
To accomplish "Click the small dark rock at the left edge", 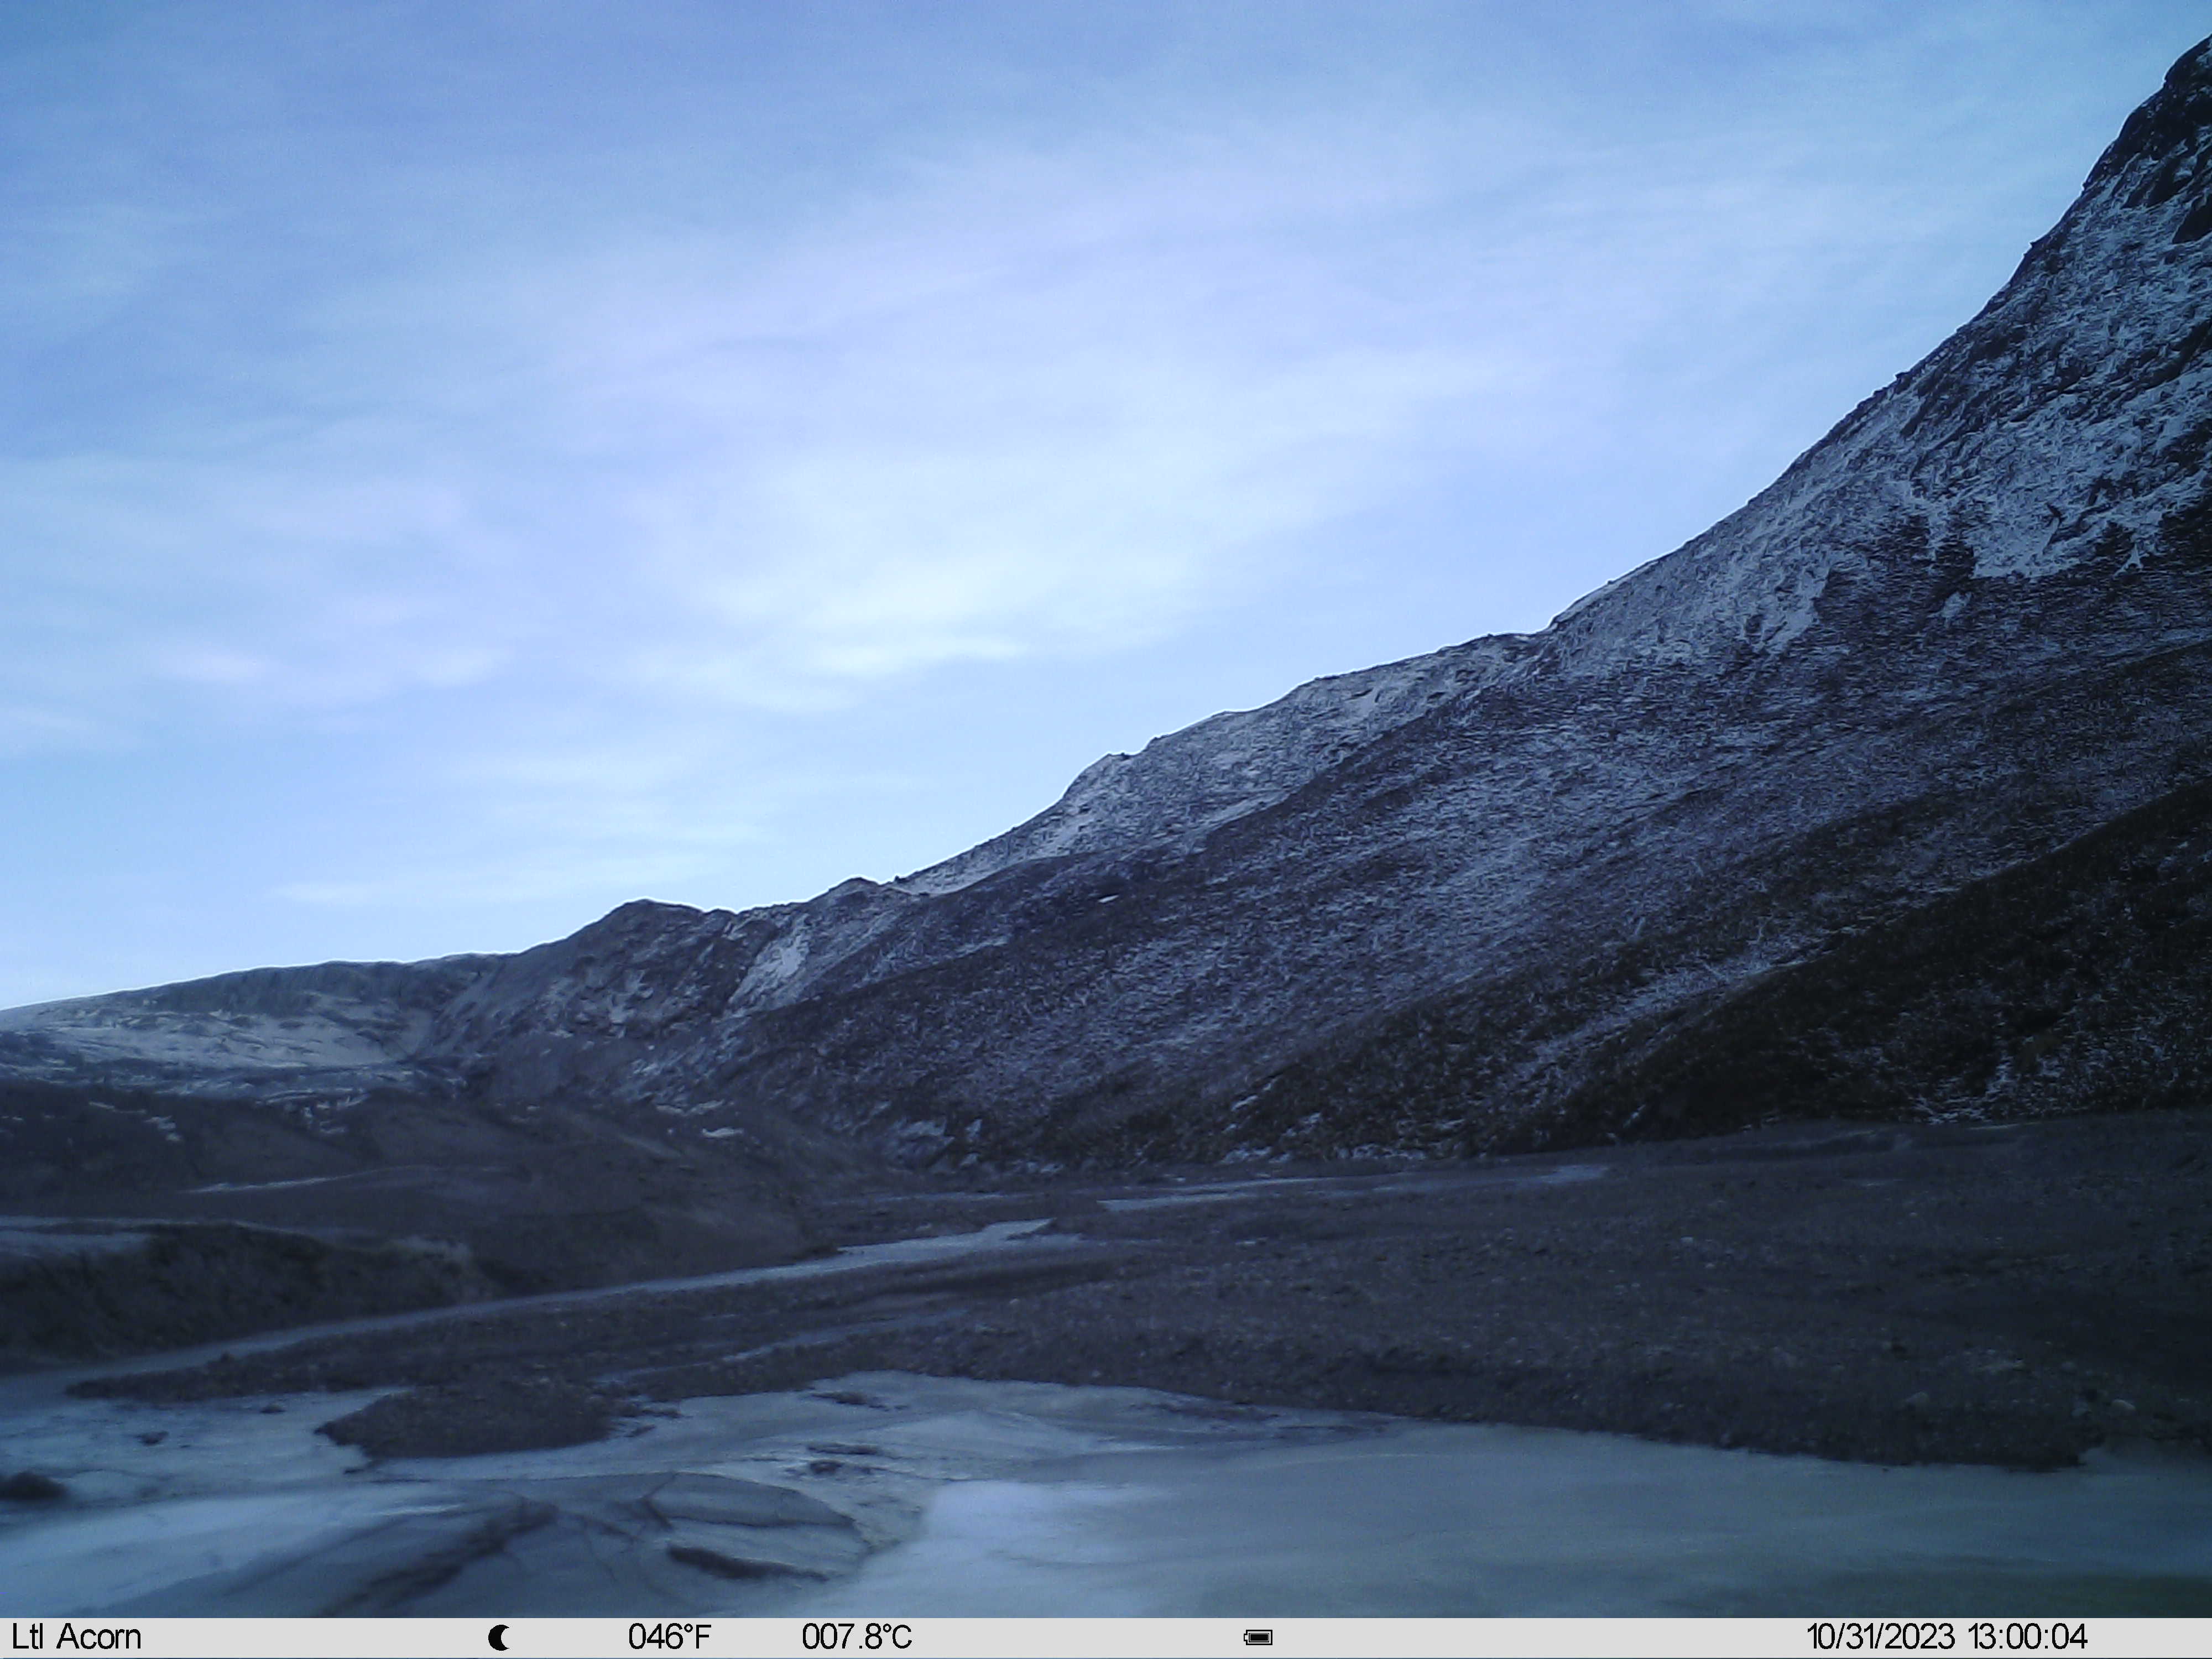I will click(x=30, y=1487).
